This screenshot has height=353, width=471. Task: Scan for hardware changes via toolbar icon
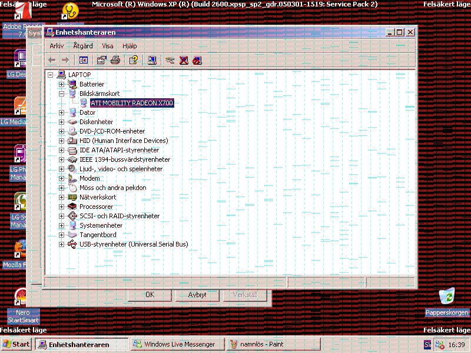[x=152, y=61]
